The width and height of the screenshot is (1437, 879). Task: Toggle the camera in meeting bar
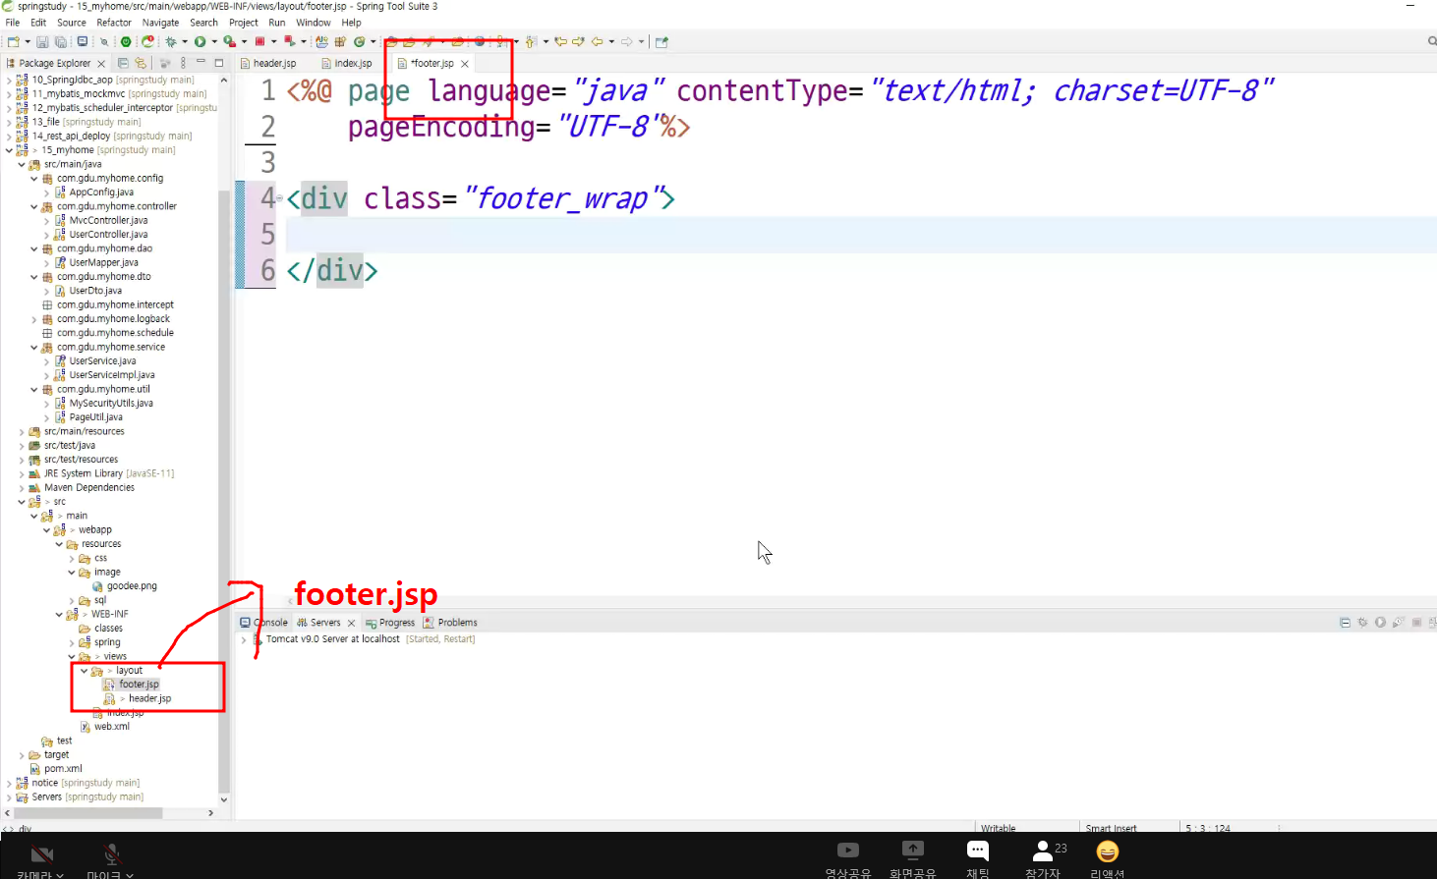[x=41, y=853]
